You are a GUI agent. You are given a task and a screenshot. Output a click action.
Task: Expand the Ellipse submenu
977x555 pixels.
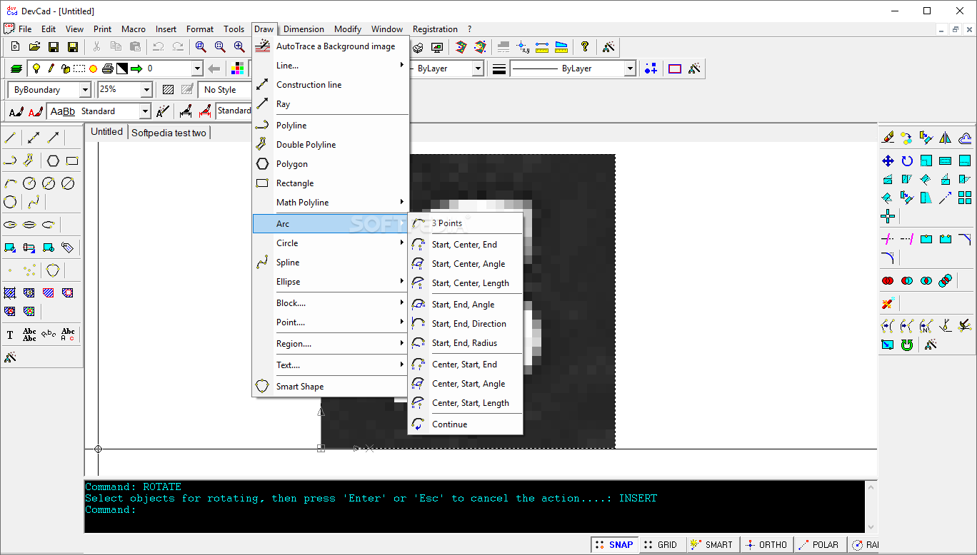pos(331,282)
